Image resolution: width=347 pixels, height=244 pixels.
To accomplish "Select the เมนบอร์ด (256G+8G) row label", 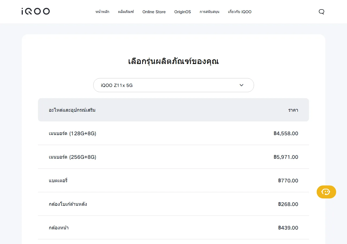I will tap(72, 157).
